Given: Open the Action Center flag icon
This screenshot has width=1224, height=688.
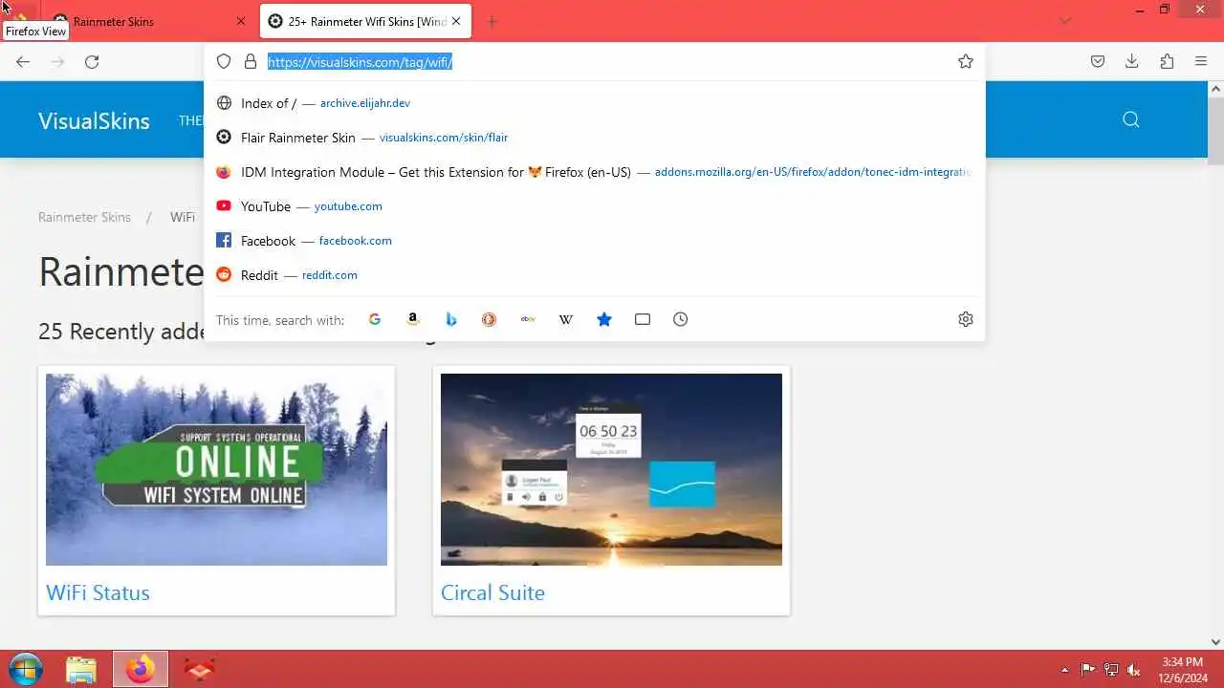Looking at the screenshot, I should point(1088,670).
